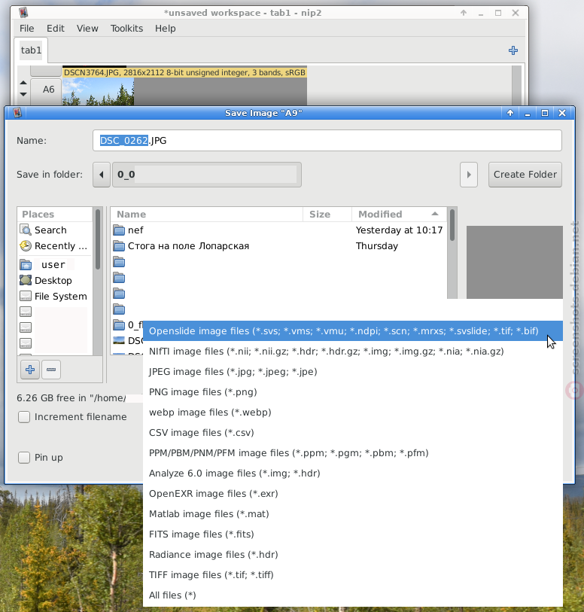Click the Create Folder button

[525, 175]
